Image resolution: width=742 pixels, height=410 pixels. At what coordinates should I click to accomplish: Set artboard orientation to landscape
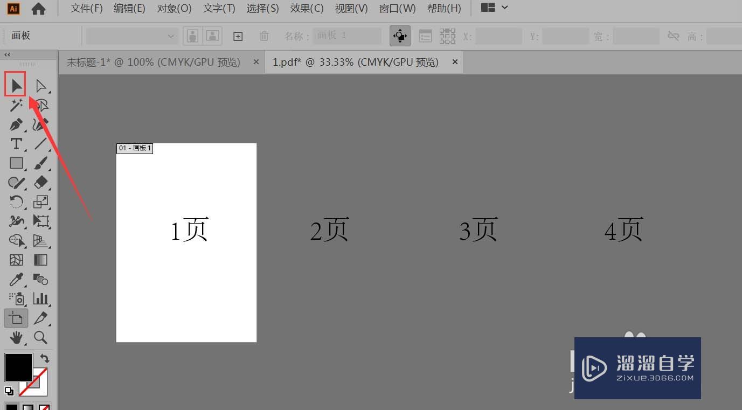pyautogui.click(x=213, y=36)
